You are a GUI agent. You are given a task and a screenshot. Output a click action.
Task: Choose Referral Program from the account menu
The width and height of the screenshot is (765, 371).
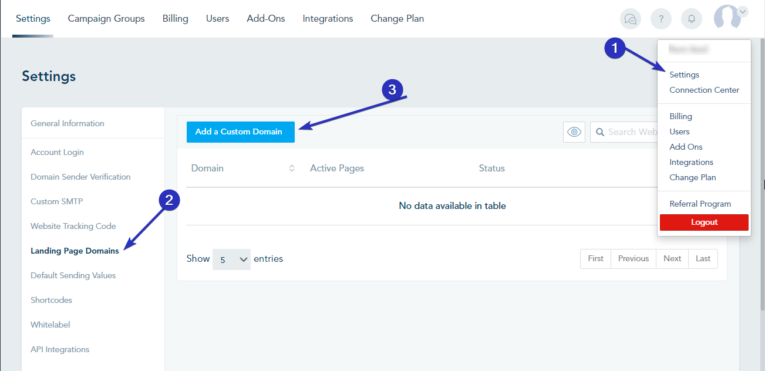700,204
